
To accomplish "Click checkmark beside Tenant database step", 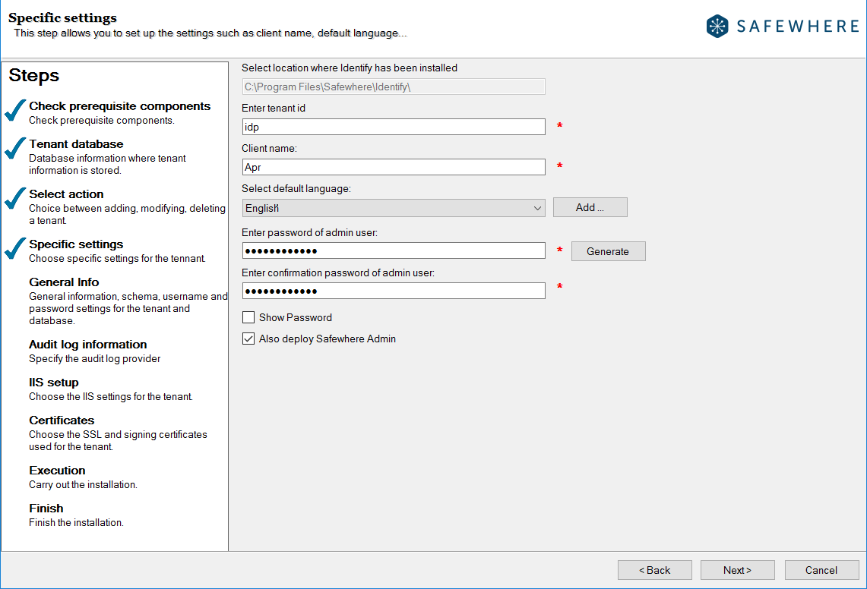I will pos(15,148).
